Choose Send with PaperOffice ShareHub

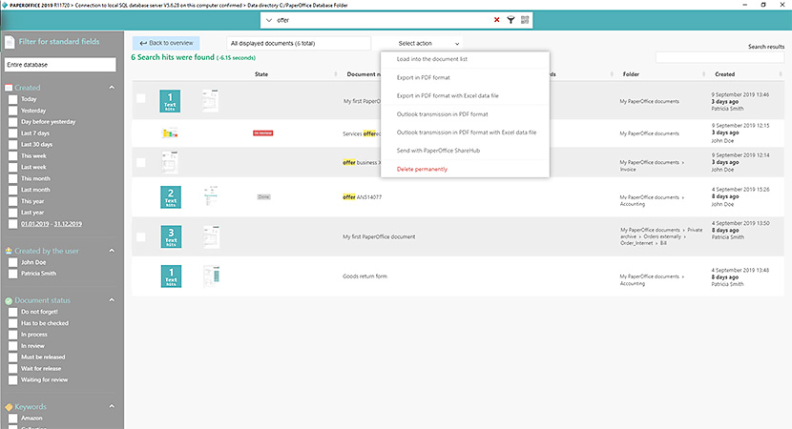click(438, 151)
